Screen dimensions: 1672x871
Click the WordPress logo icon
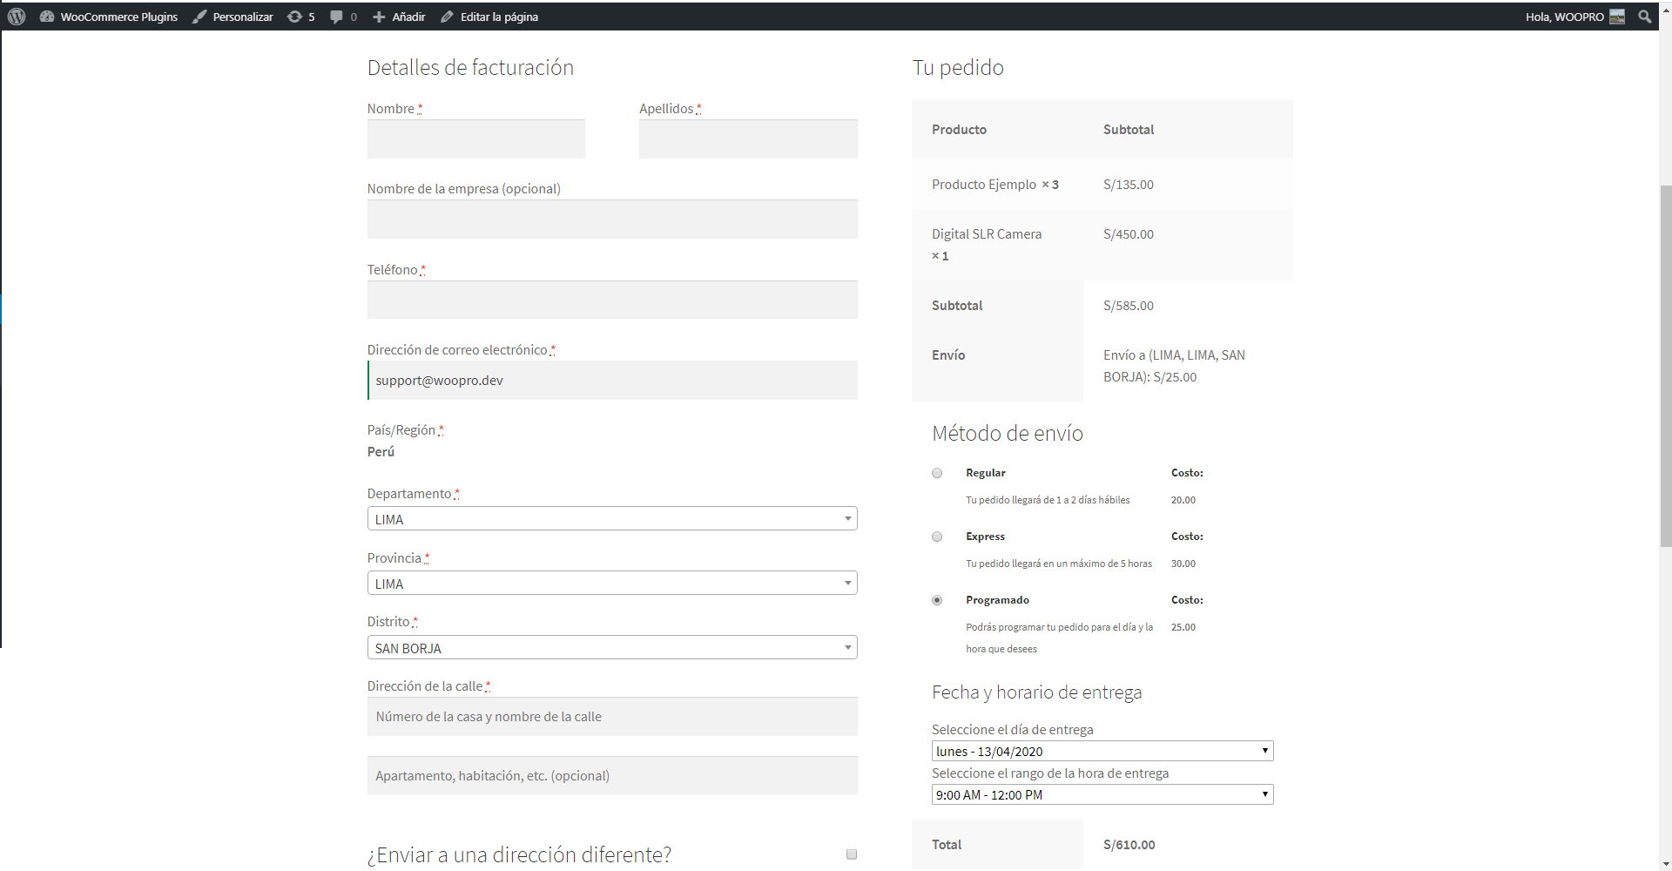click(17, 17)
